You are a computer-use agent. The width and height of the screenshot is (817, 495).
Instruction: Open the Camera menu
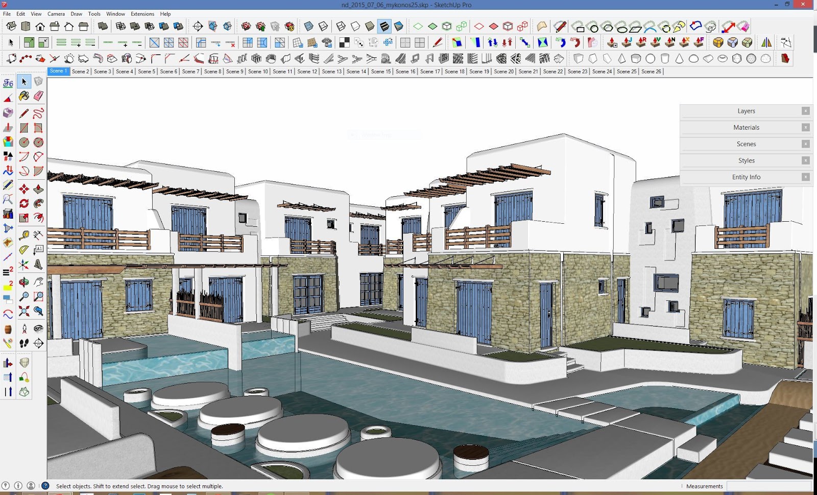(56, 14)
